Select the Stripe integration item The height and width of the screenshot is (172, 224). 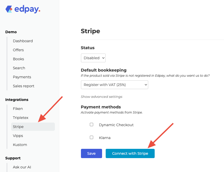(x=18, y=127)
